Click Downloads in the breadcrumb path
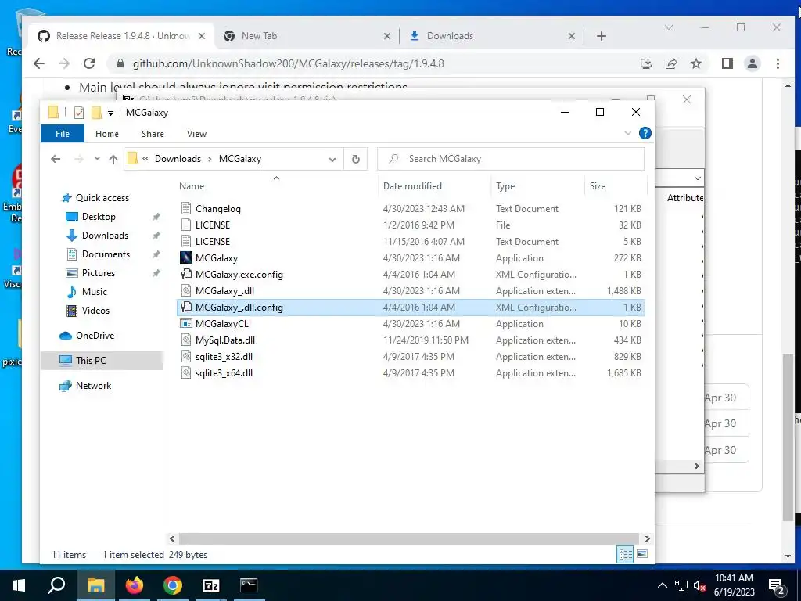 [178, 159]
